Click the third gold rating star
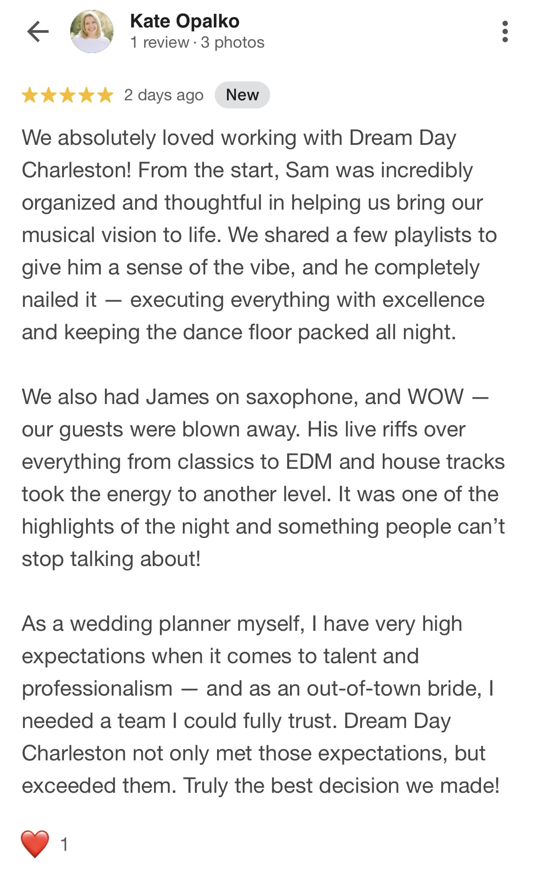This screenshot has height=872, width=543. (x=68, y=95)
